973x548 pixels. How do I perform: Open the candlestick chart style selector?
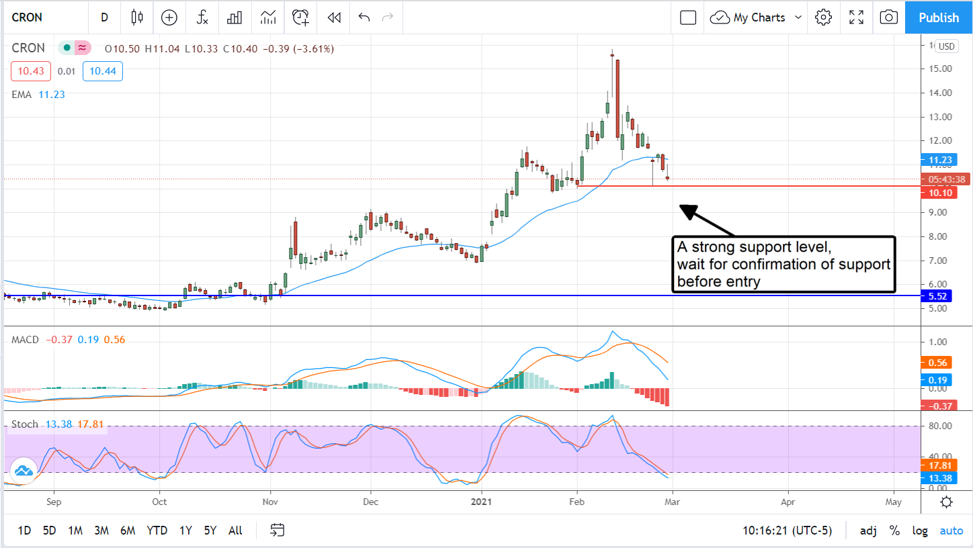(x=137, y=17)
